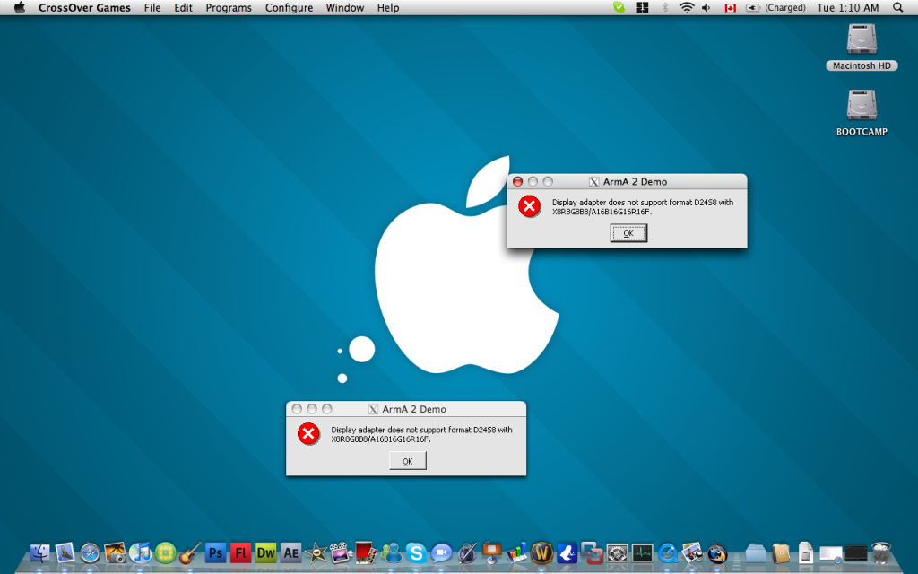Screen dimensions: 918x574
Task: Click OK in the lower ArmA 2 Demo dialog
Action: point(408,461)
